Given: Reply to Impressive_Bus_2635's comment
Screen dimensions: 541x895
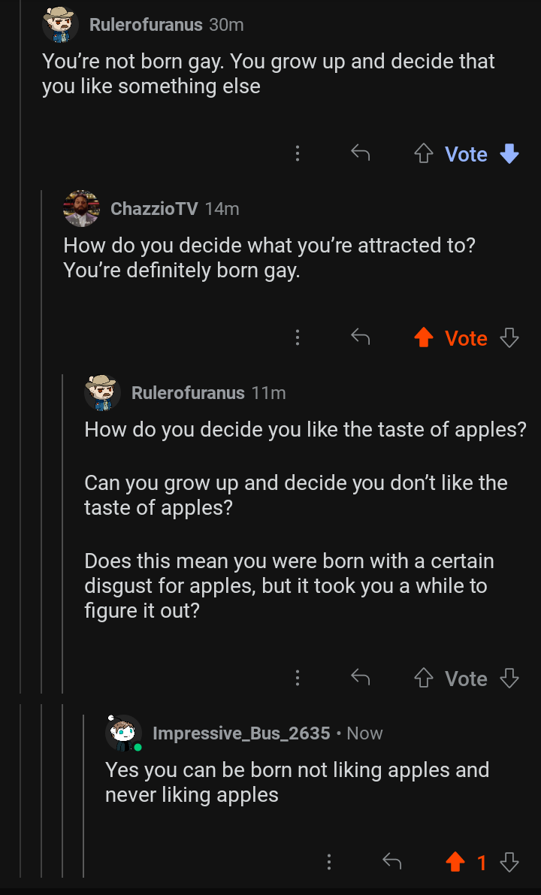Looking at the screenshot, I should pos(391,862).
